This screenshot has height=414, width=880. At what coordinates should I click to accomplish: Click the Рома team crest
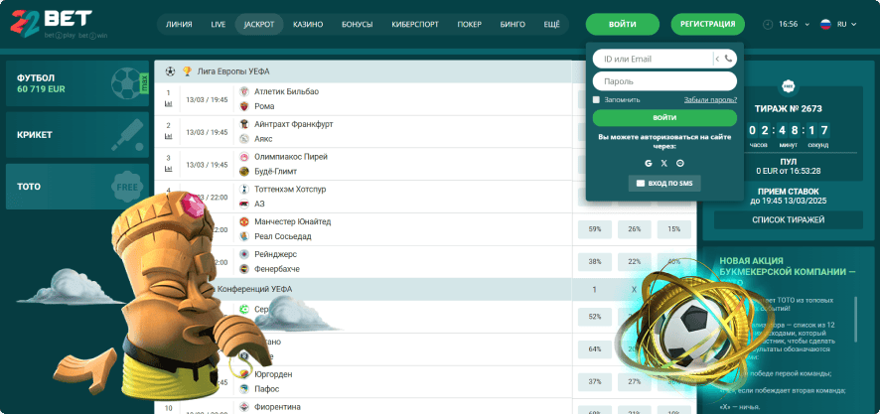click(244, 106)
